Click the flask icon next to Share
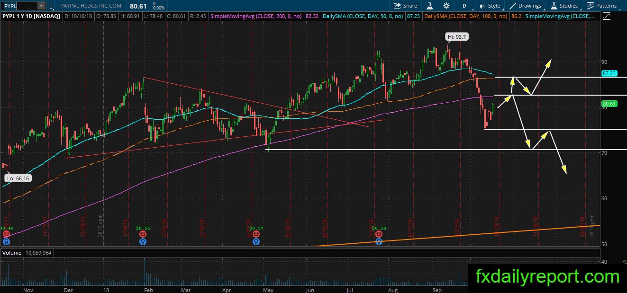This screenshot has width=627, height=293. pyautogui.click(x=430, y=6)
